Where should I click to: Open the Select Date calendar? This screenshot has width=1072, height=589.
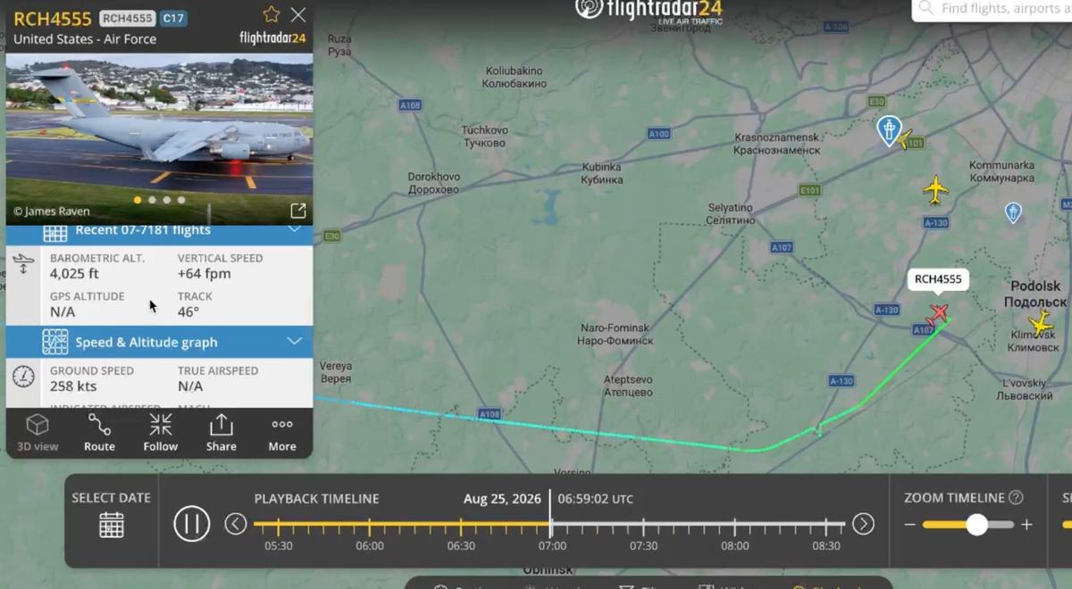point(112,525)
